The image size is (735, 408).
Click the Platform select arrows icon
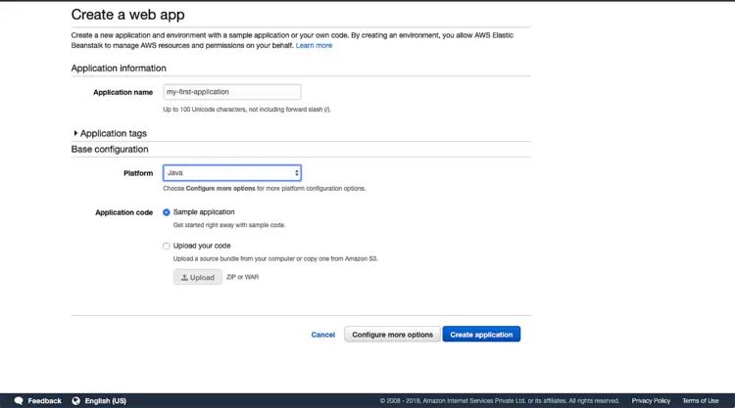(297, 173)
